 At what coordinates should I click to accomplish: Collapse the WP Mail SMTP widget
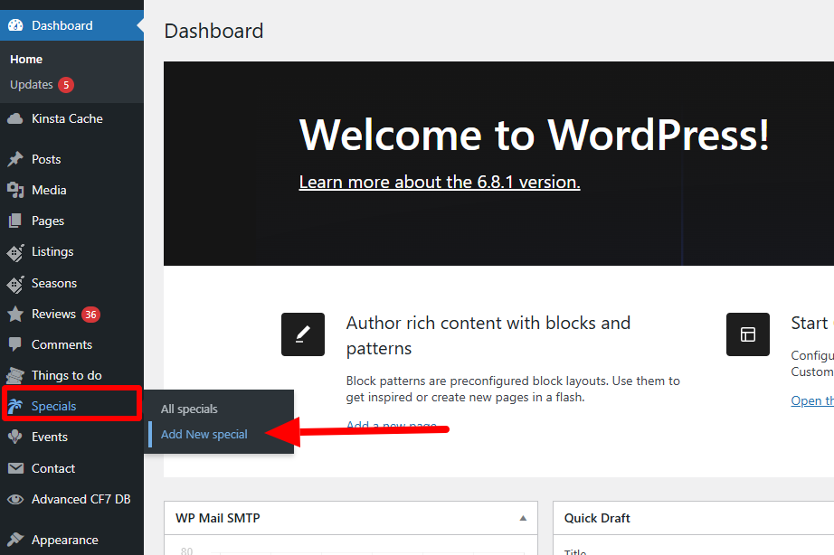coord(523,518)
